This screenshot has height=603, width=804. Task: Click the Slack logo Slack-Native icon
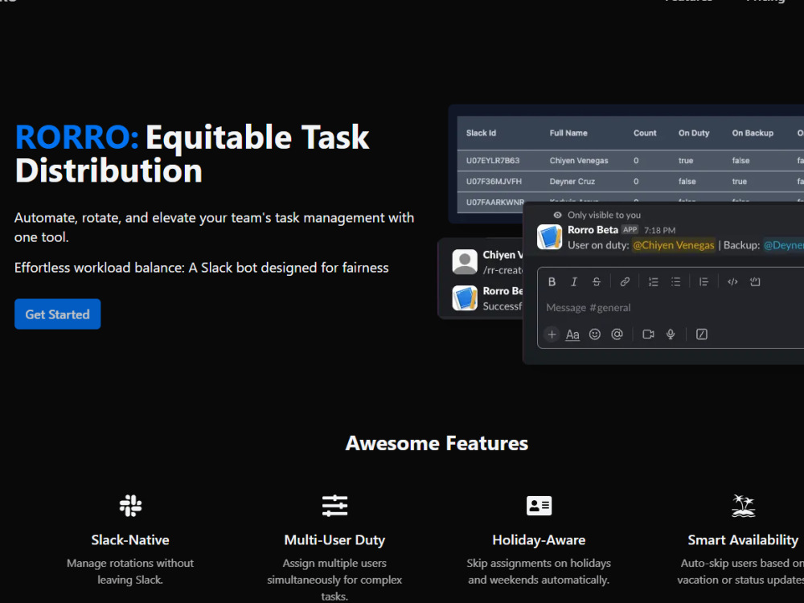[x=130, y=506]
